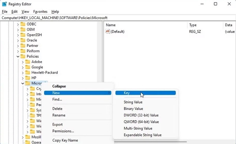The width and height of the screenshot is (236, 144).
Task: Click the Oracle folder icon in tree
Action: click(23, 40)
